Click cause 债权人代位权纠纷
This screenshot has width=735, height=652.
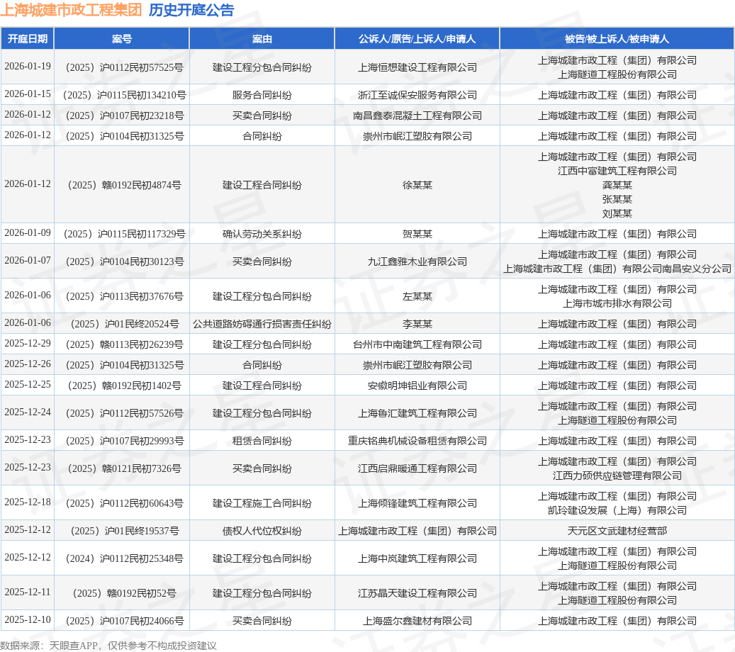pos(262,531)
